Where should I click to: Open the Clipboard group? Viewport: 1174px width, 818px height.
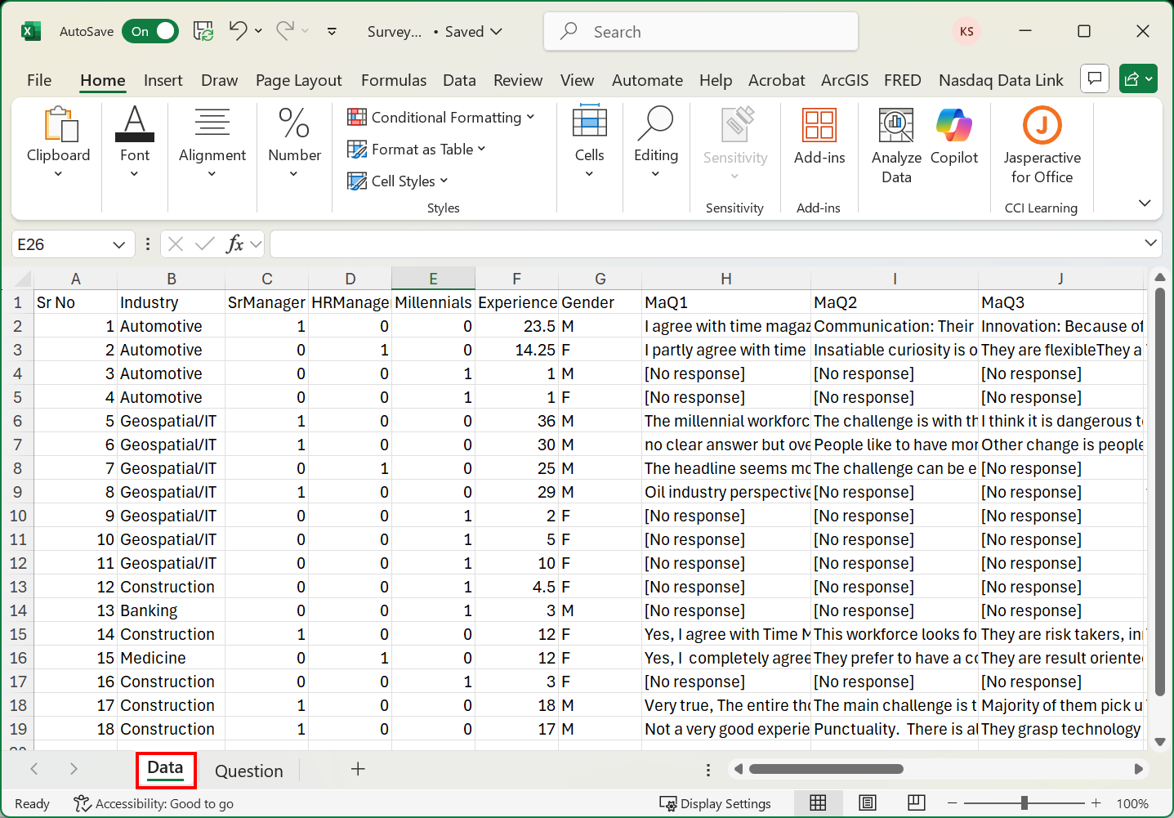pos(58,143)
